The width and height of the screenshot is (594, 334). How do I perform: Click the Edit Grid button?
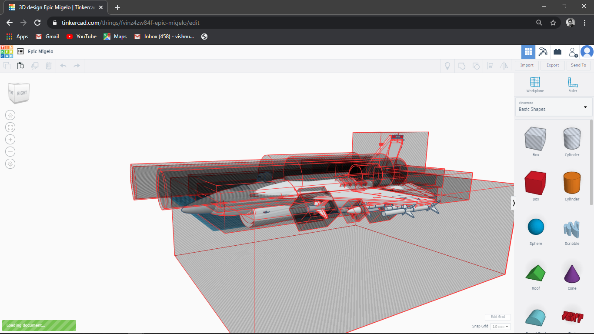[x=497, y=317]
